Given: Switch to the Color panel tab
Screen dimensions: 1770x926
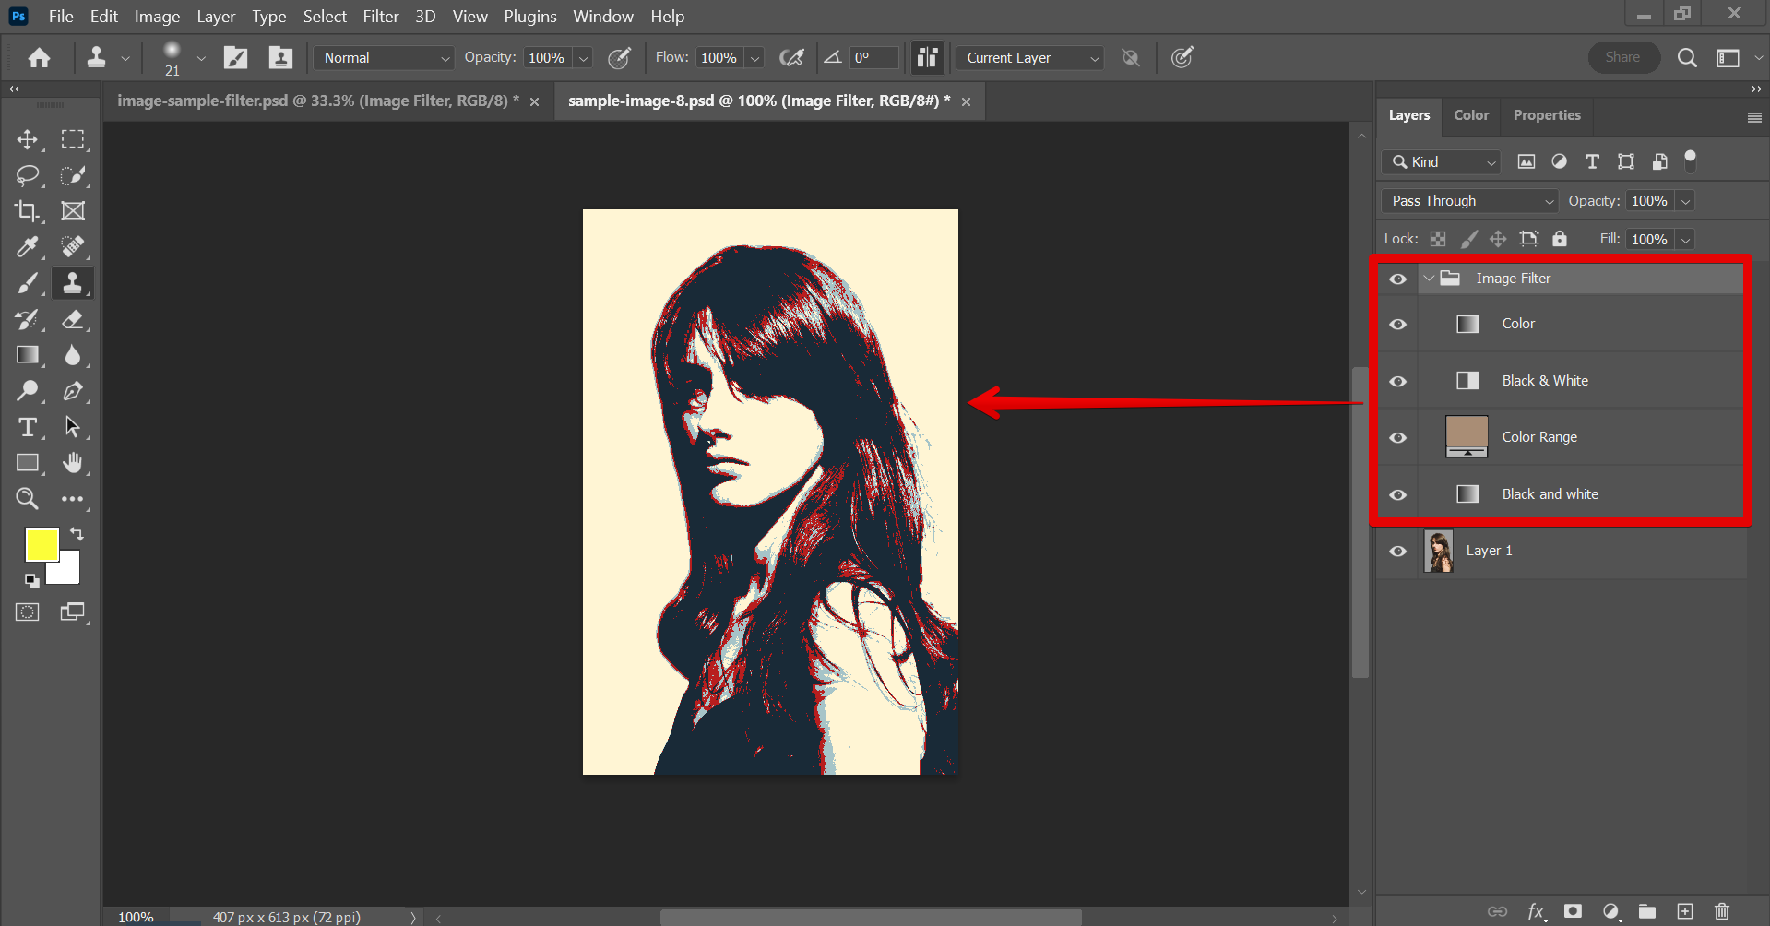Looking at the screenshot, I should [x=1470, y=115].
